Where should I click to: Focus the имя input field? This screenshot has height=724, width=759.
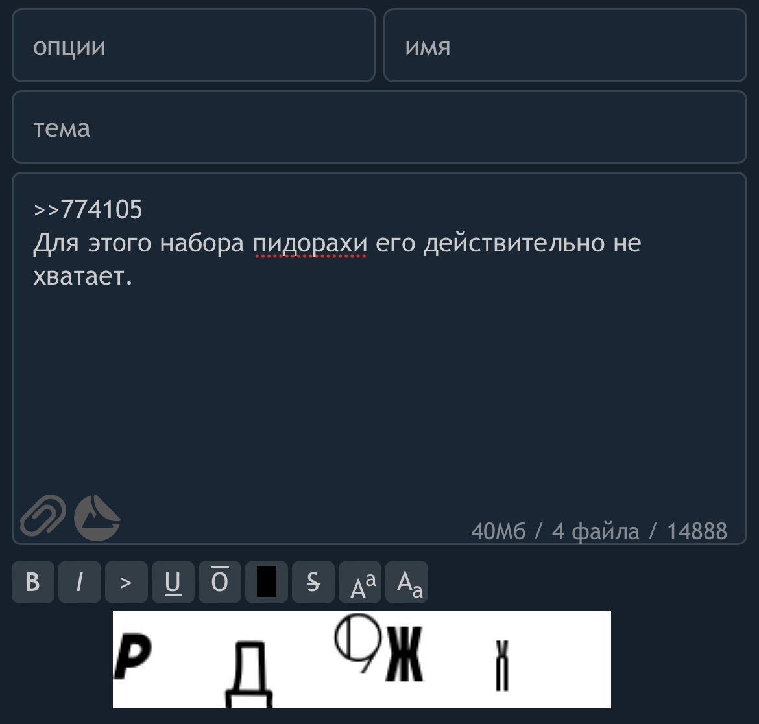pyautogui.click(x=566, y=45)
